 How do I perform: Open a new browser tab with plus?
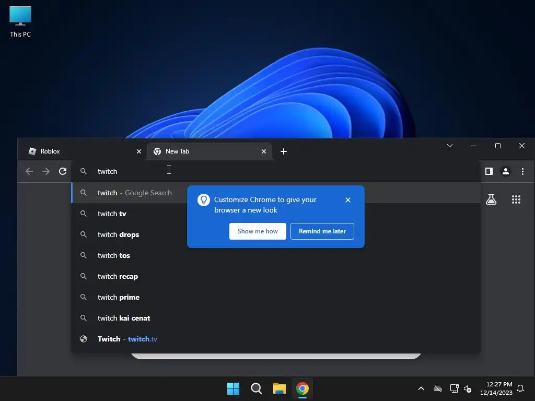coord(284,151)
